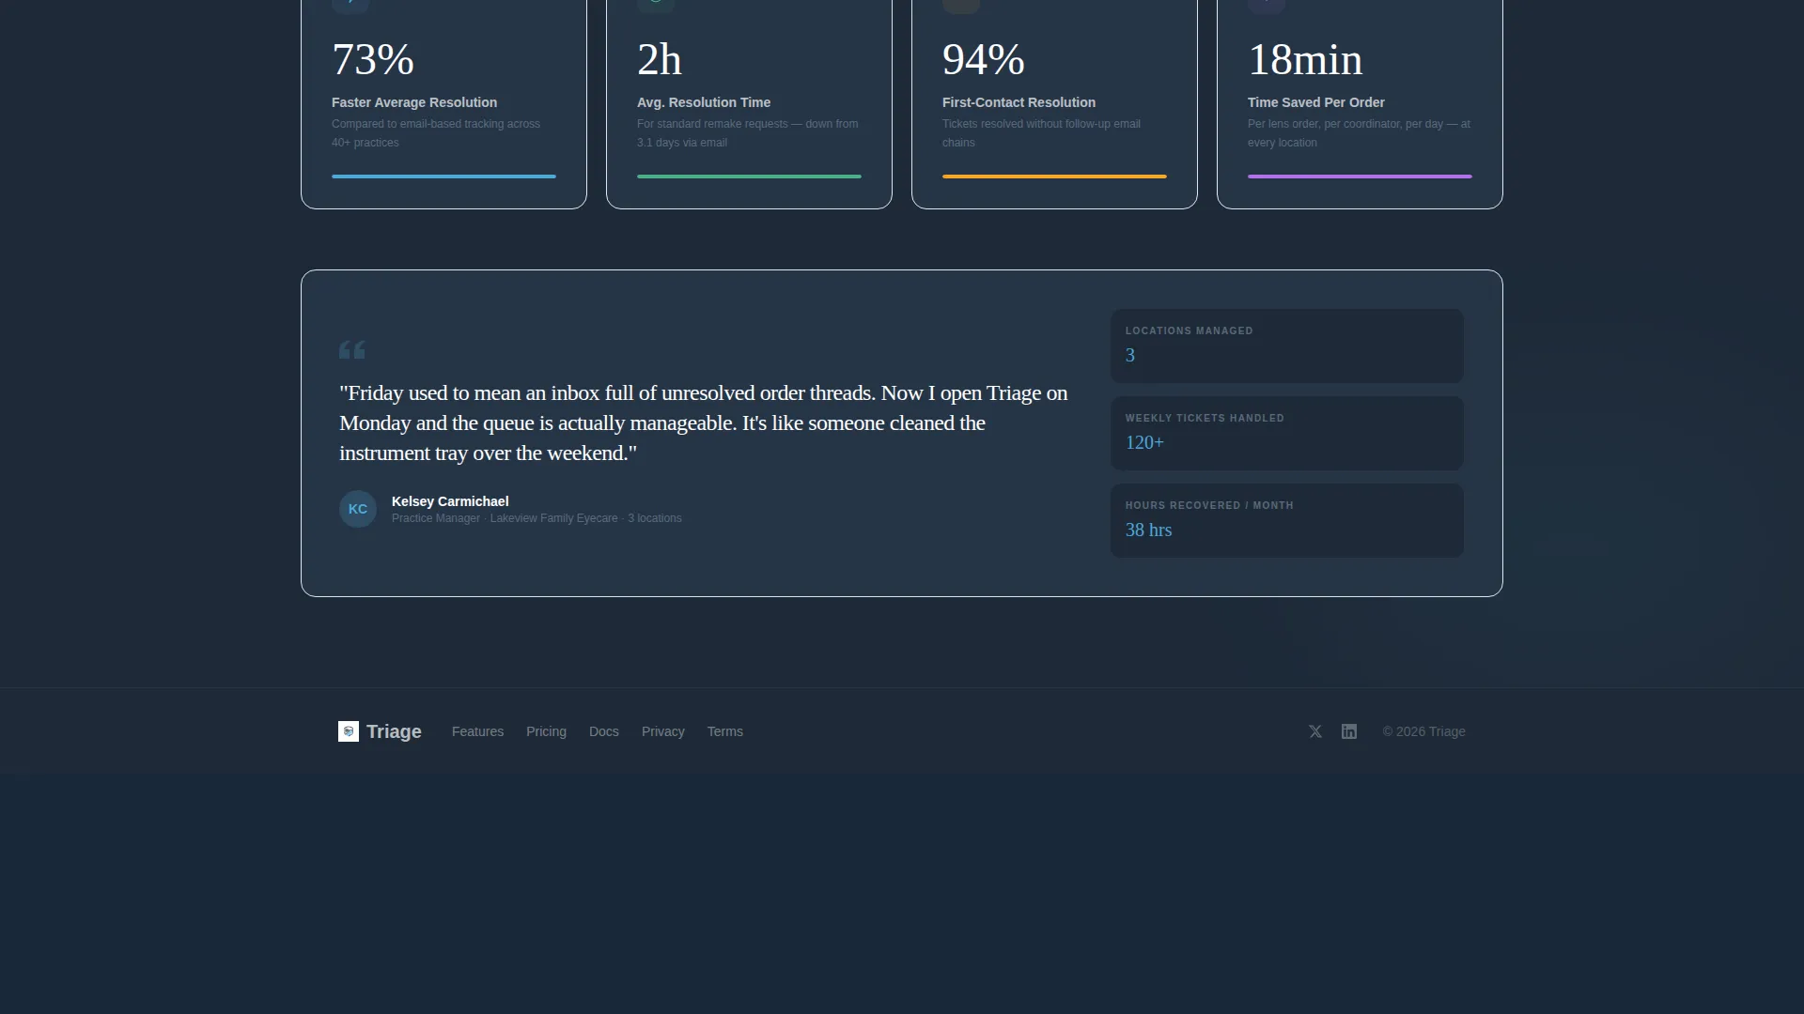Click 'First-Contact Resolution' heading
This screenshot has height=1014, width=1804.
[x=1019, y=102]
